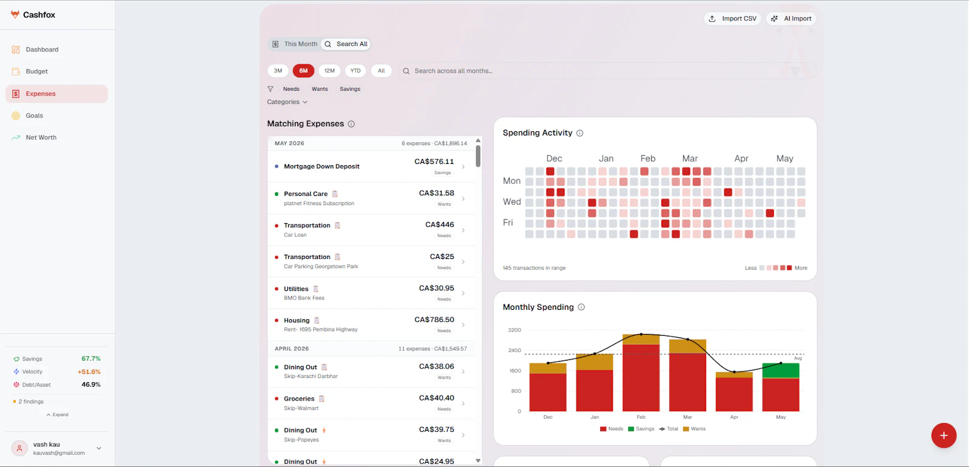Click the Spending Activity info icon
Screen dimensions: 969x467
(580, 133)
